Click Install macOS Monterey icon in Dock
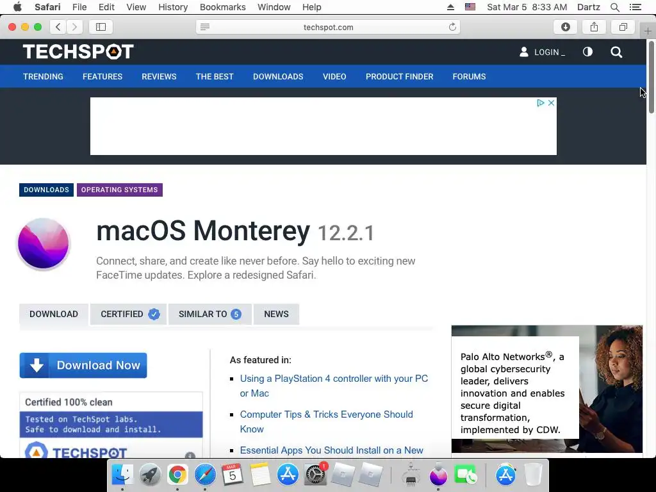This screenshot has width=656, height=492. click(438, 475)
